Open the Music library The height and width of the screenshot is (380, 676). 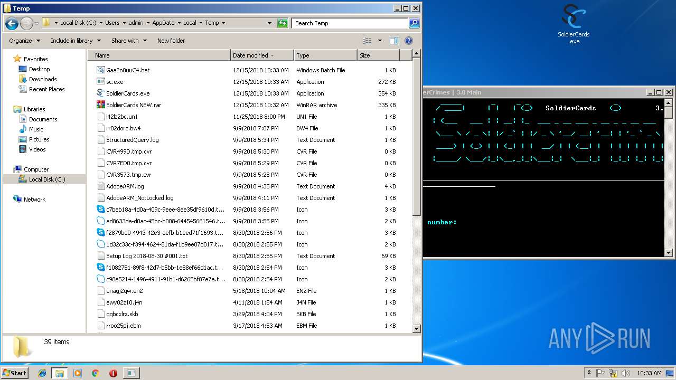36,129
